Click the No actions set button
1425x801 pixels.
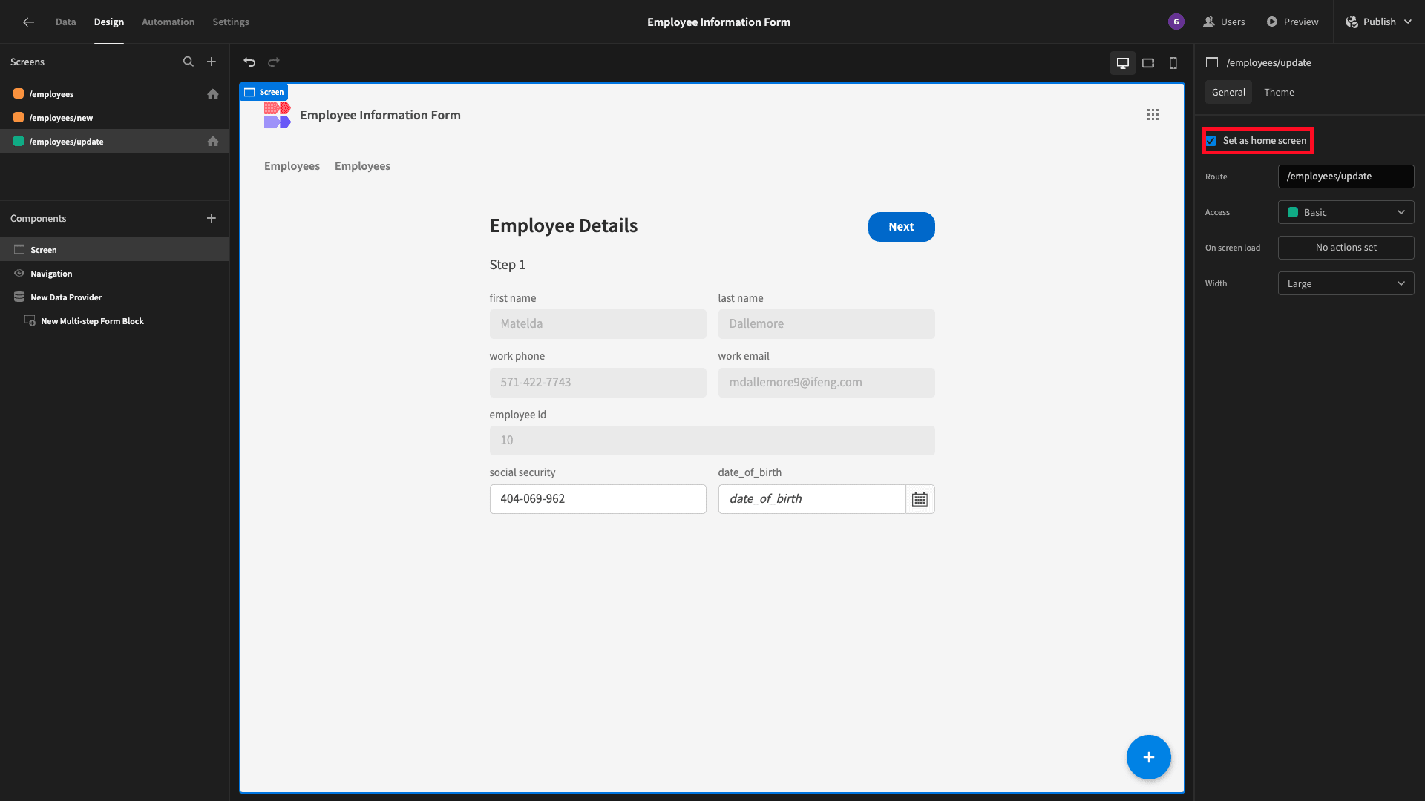pos(1346,248)
